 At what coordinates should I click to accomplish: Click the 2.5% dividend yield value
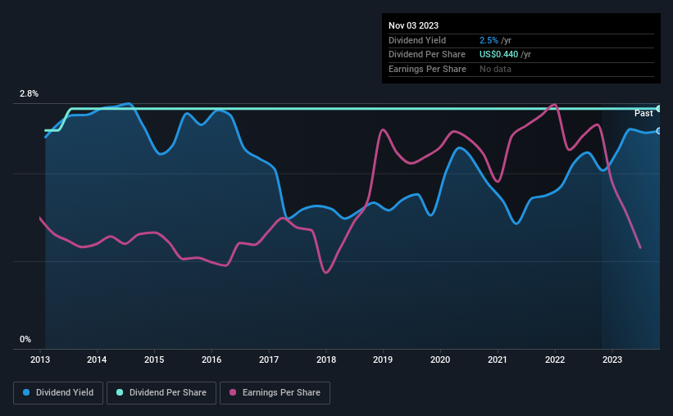[489, 40]
